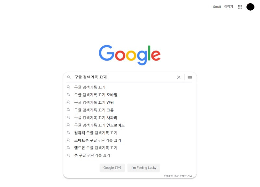This screenshot has height=187, width=260.
Task: Click the search icon beside '컴퓨터 구글 검색기록 끄기'
Action: (x=69, y=133)
